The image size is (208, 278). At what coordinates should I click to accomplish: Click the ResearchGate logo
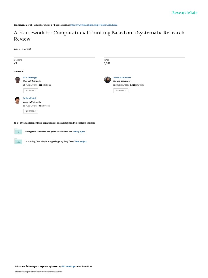coord(185,13)
